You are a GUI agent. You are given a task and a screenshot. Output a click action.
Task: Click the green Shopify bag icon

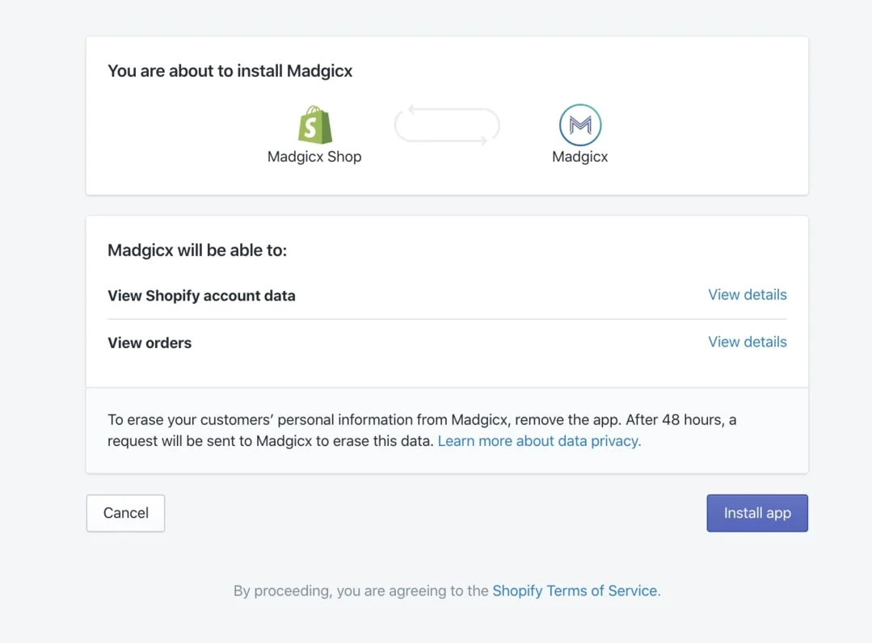pos(314,124)
